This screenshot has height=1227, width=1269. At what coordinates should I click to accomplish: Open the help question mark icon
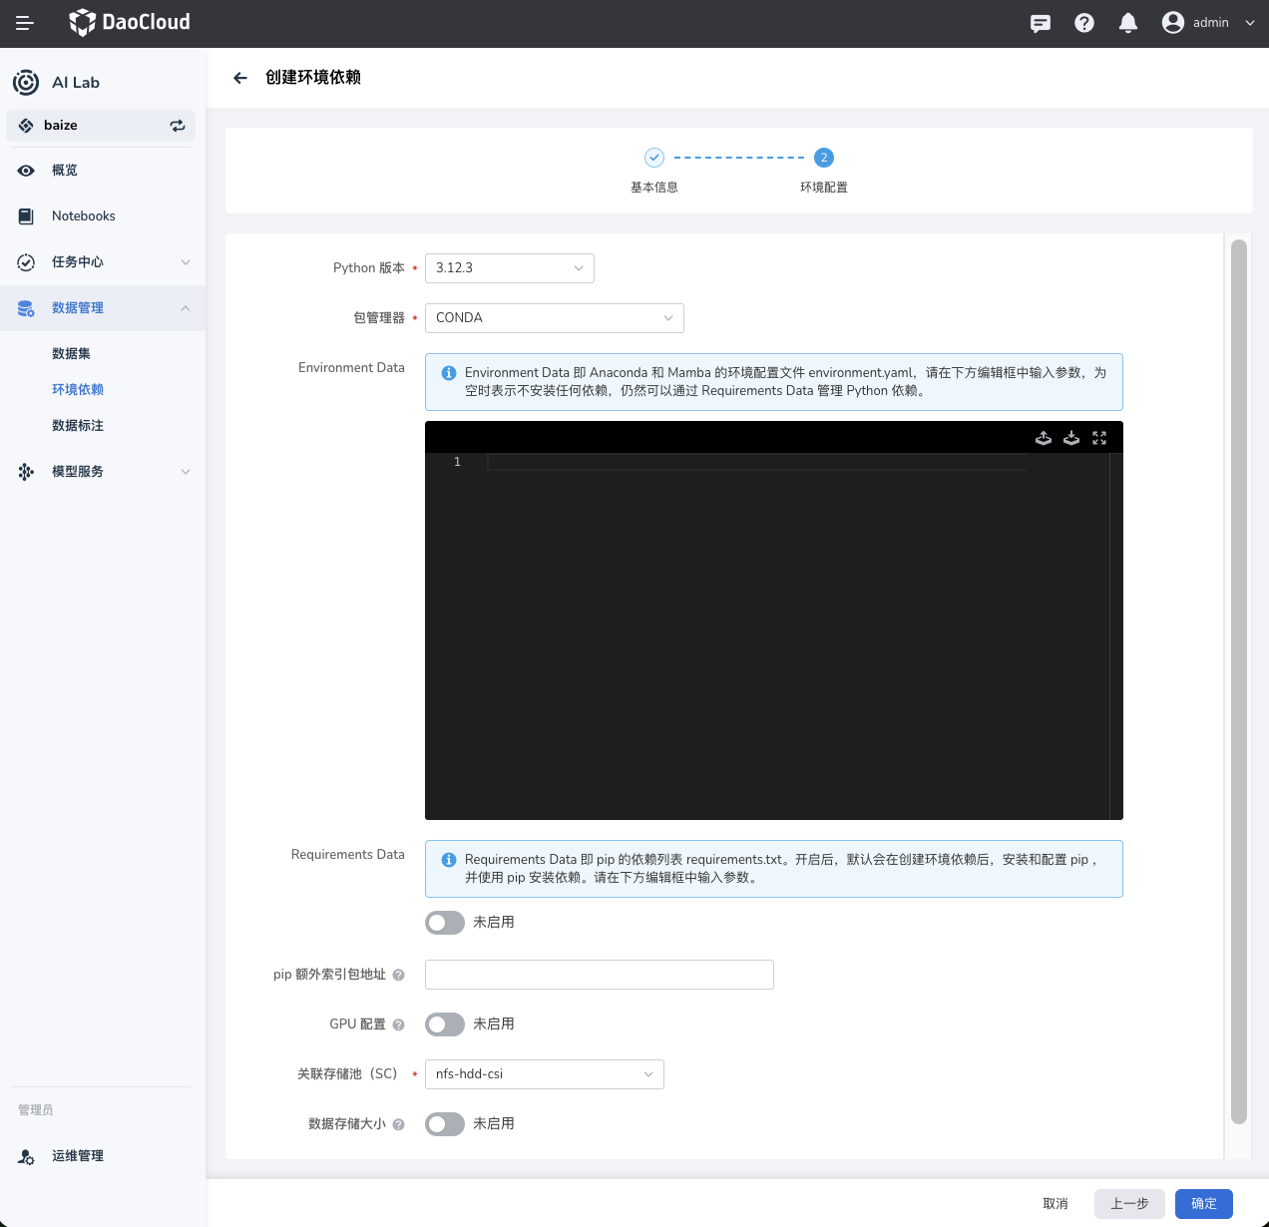coord(1084,23)
